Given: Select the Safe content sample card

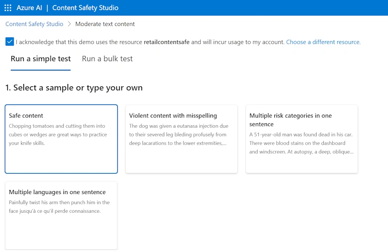Looking at the screenshot, I should click(x=61, y=139).
